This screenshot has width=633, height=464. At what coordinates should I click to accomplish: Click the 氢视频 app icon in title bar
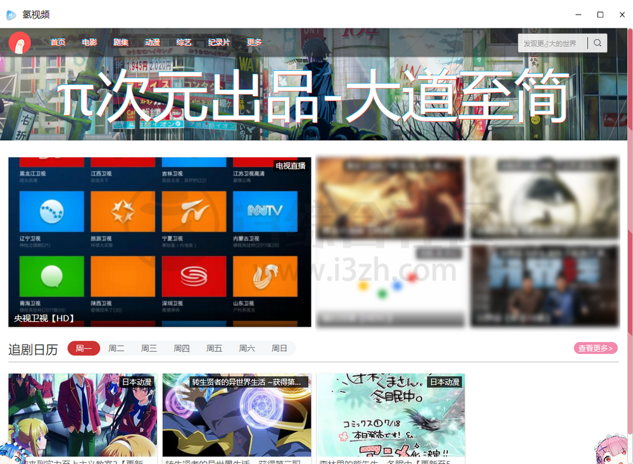11,15
